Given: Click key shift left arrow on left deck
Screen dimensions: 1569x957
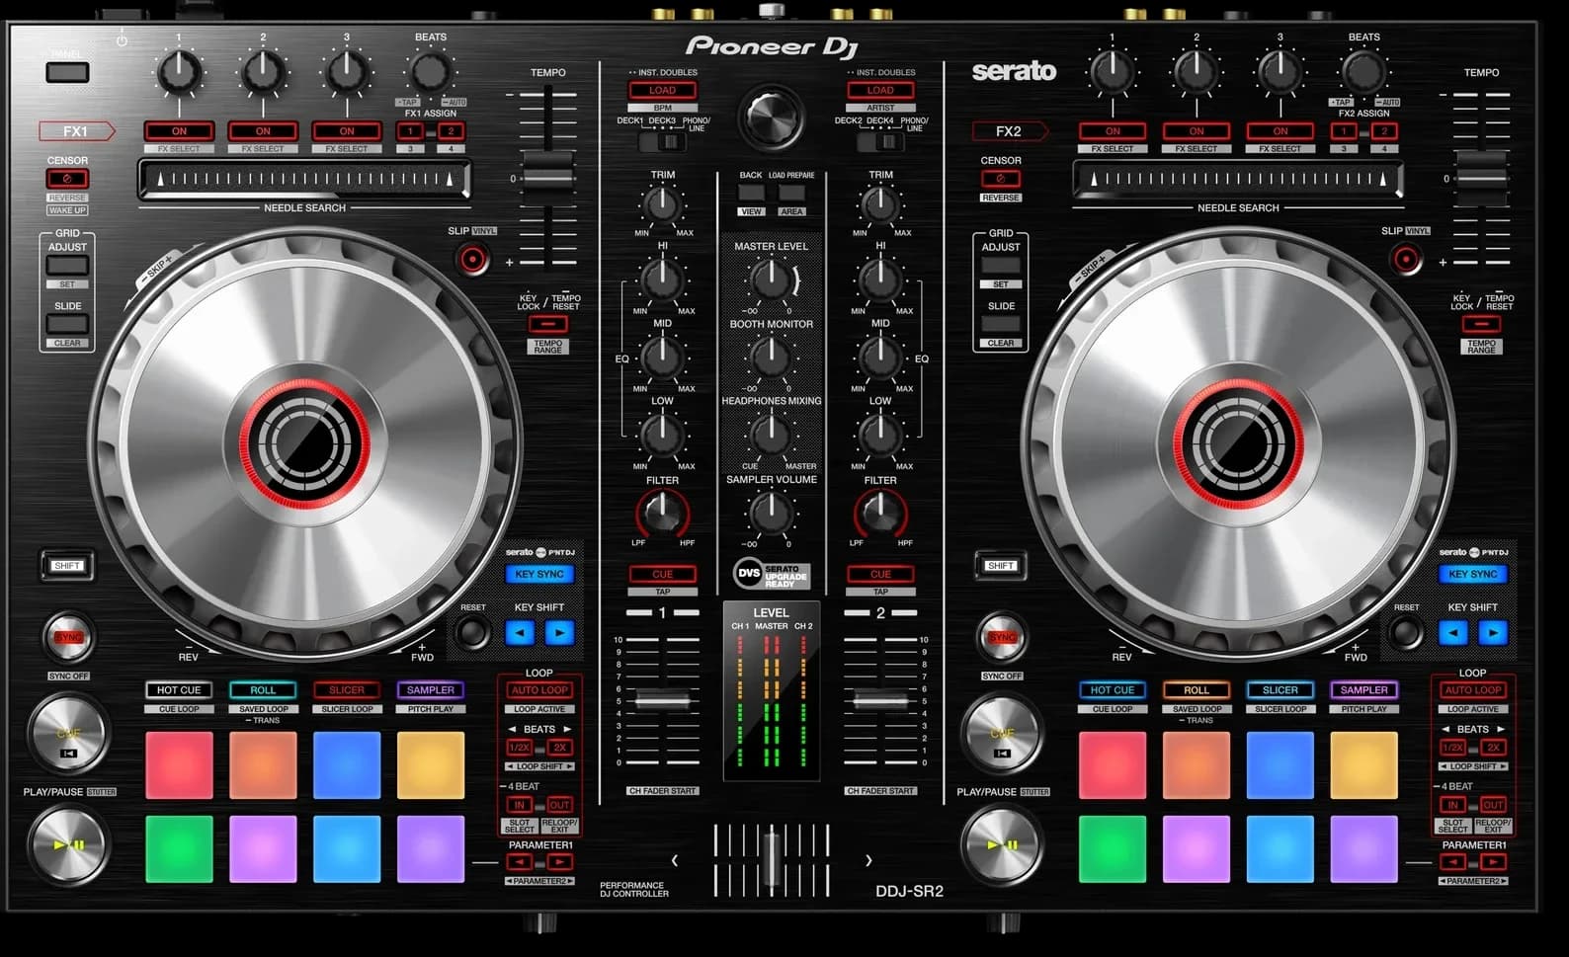Looking at the screenshot, I should [520, 632].
